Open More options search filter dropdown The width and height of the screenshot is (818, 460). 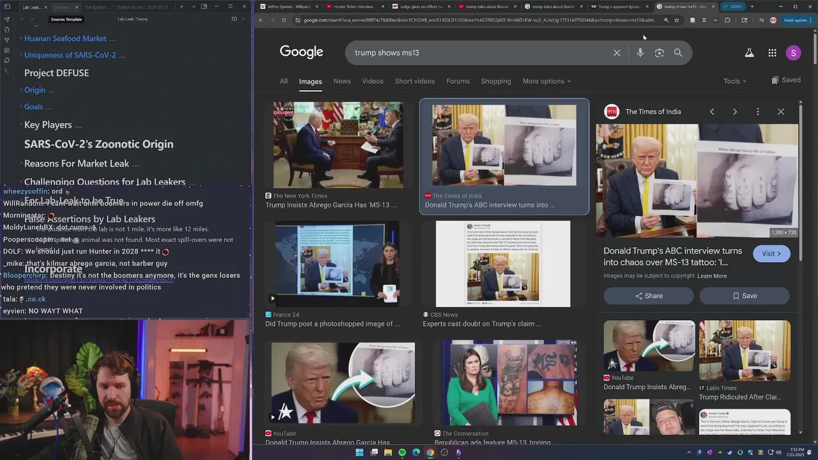tap(546, 81)
